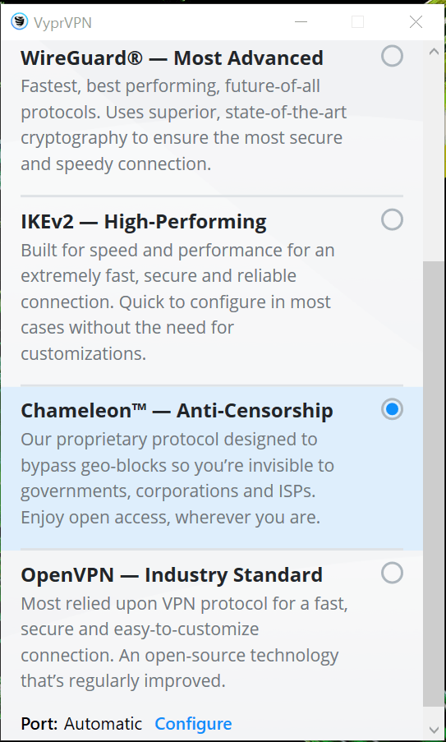Image resolution: width=446 pixels, height=742 pixels.
Task: Click the Port Automatic label
Action: 81,724
